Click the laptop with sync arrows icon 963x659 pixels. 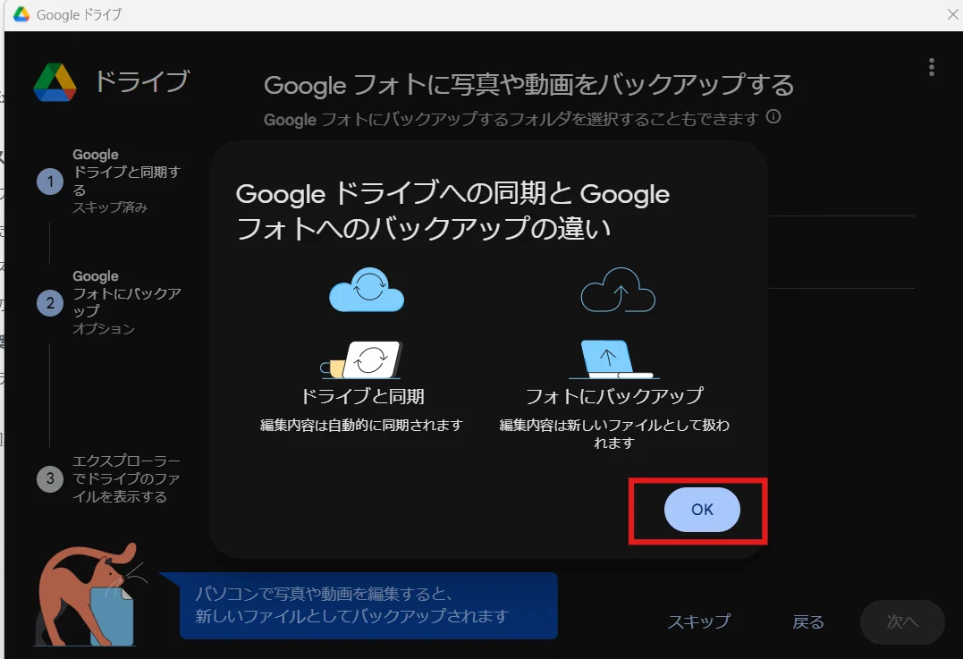coord(361,359)
